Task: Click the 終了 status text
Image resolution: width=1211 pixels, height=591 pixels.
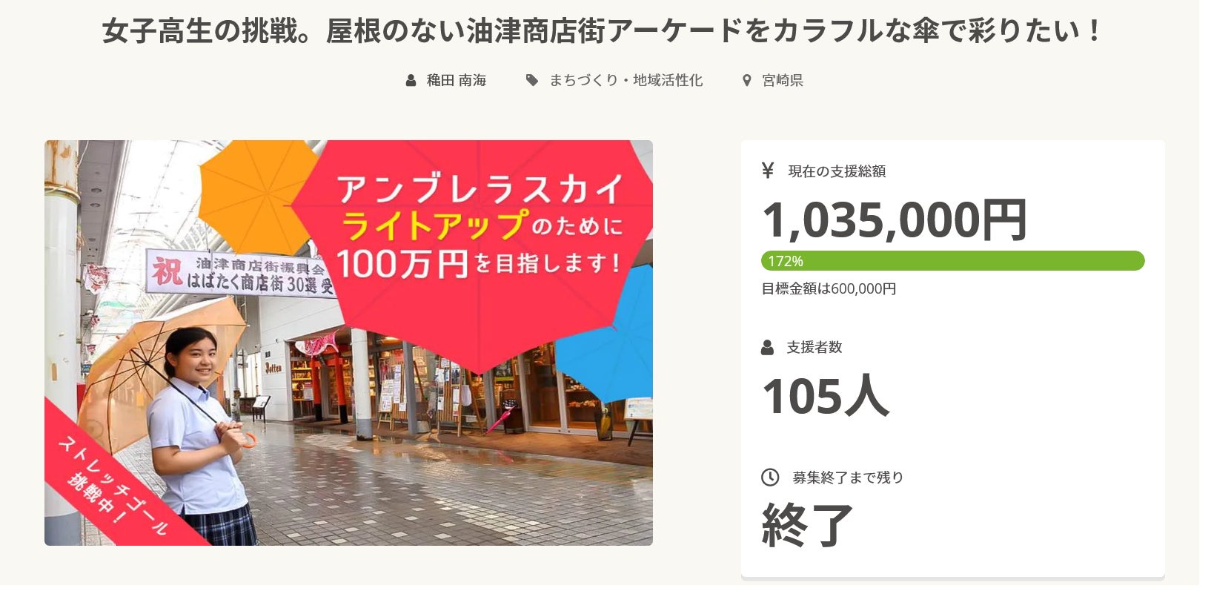Action: [807, 525]
